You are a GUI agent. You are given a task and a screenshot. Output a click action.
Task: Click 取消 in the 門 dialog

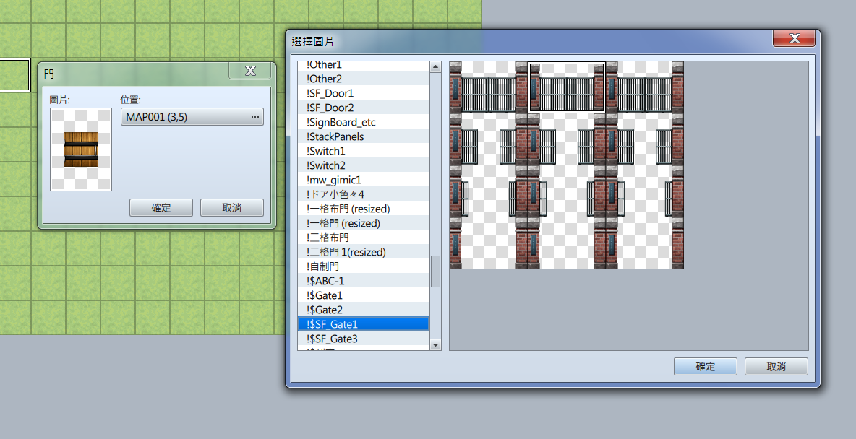[x=232, y=208]
